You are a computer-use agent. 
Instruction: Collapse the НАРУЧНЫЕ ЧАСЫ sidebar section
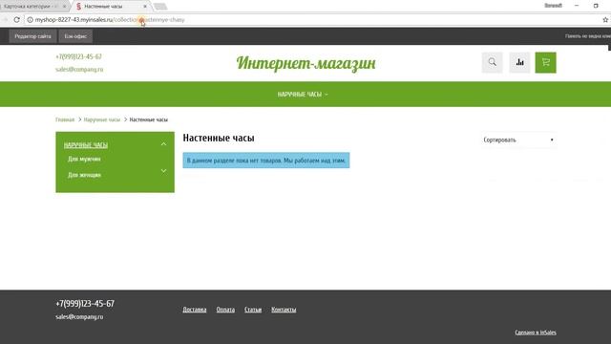click(163, 144)
